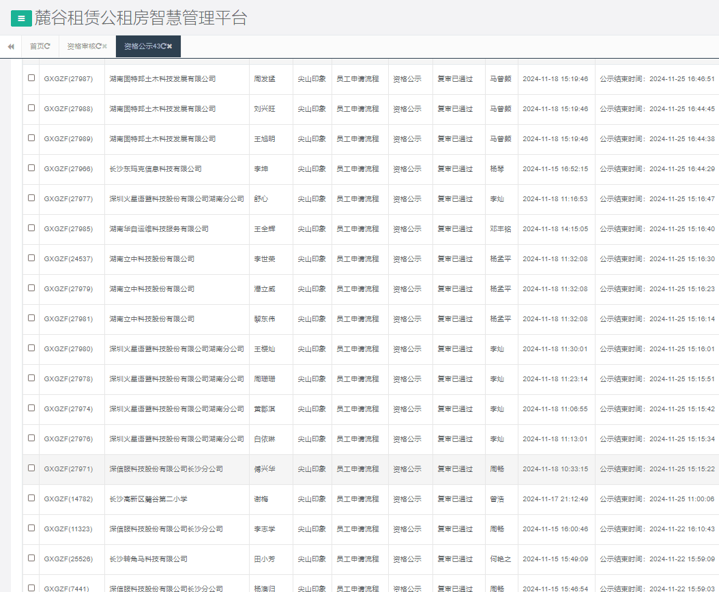
Task: Open the 资格审核 tab
Action: (80, 46)
